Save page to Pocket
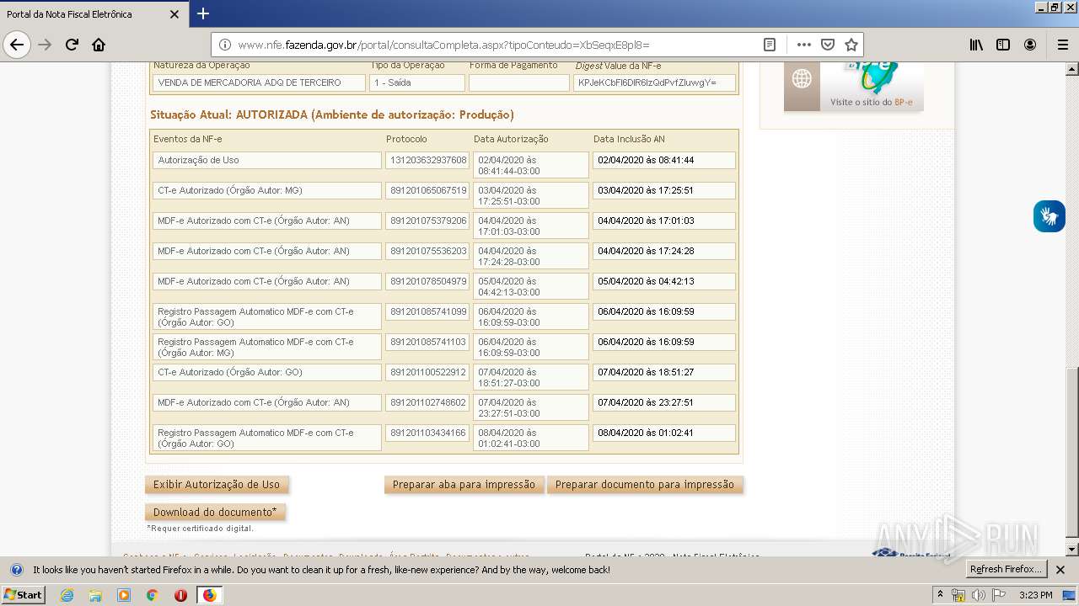 point(828,45)
